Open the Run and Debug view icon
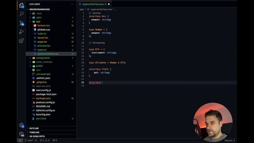This screenshot has height=143, width=254. 21,32
